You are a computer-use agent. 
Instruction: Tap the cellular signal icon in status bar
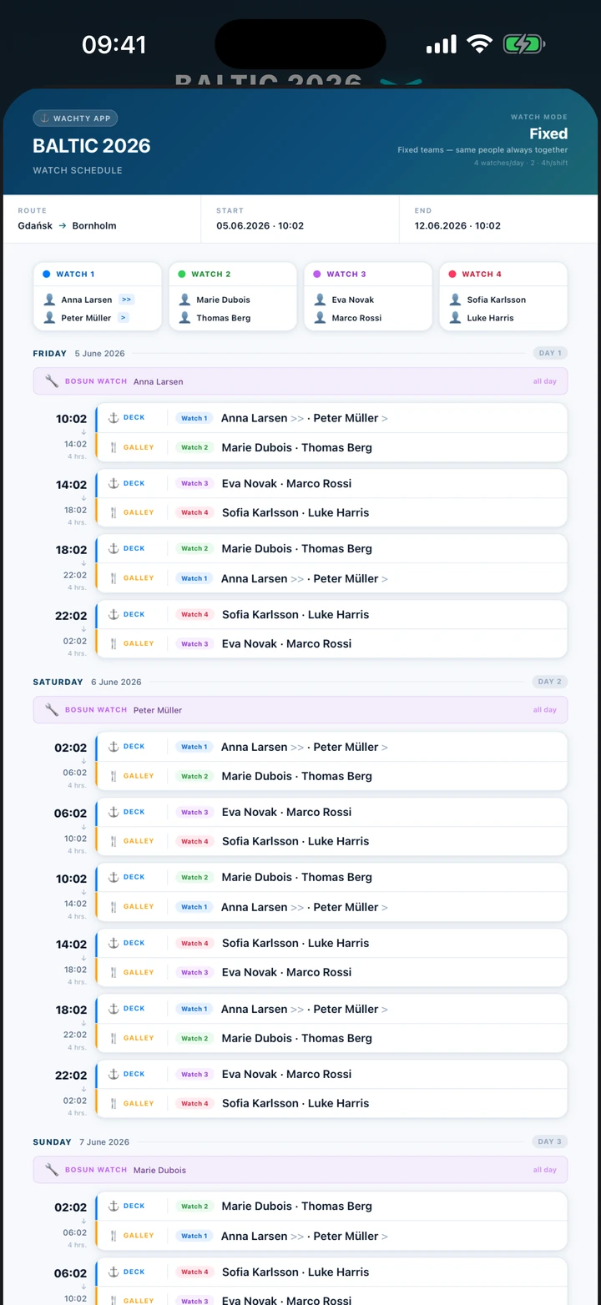coord(442,44)
